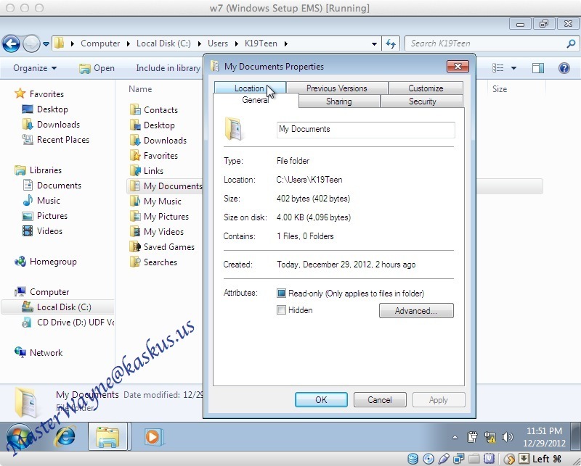Screen dimensions: 581x466
Task: Open the view options dropdown arrow
Action: pos(513,68)
